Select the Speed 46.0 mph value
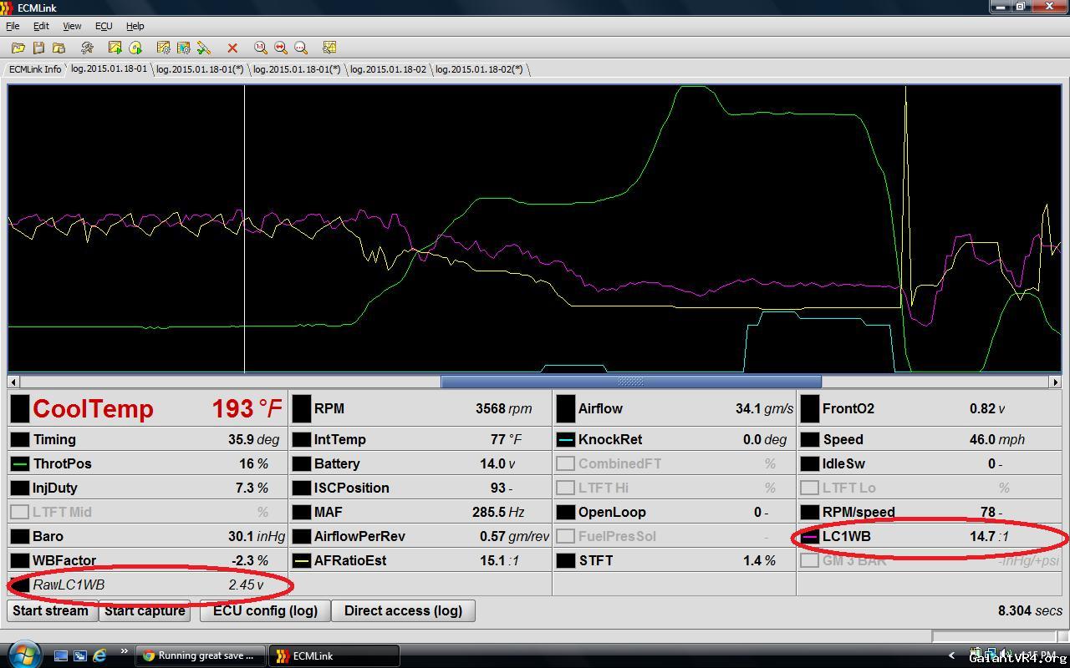1070x668 pixels. pos(996,439)
